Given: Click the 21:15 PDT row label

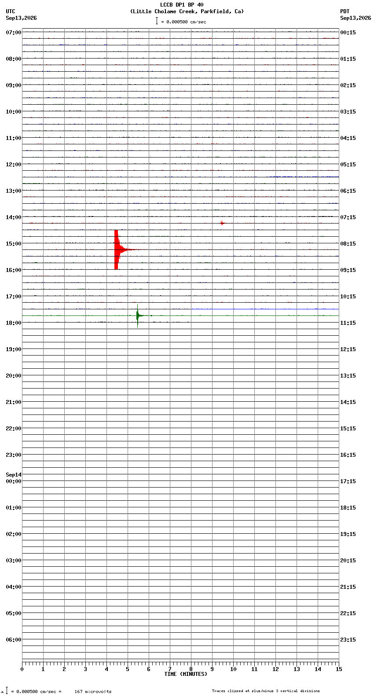Looking at the screenshot, I should (348, 587).
